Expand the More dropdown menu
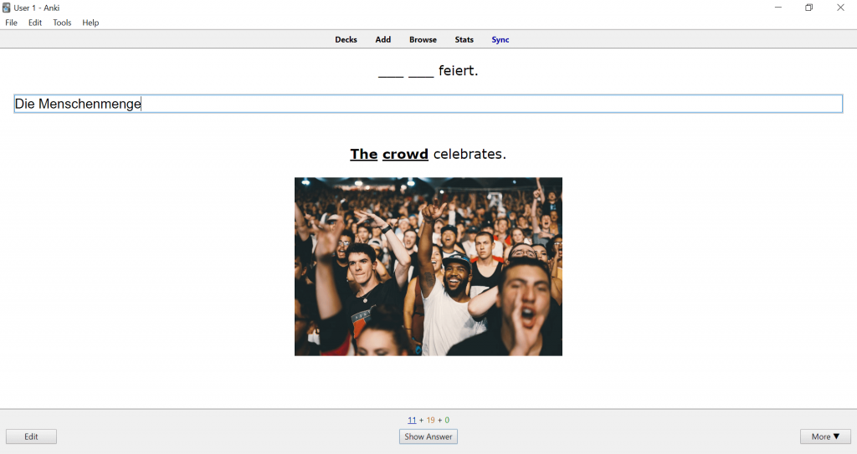857x454 pixels. pos(825,436)
